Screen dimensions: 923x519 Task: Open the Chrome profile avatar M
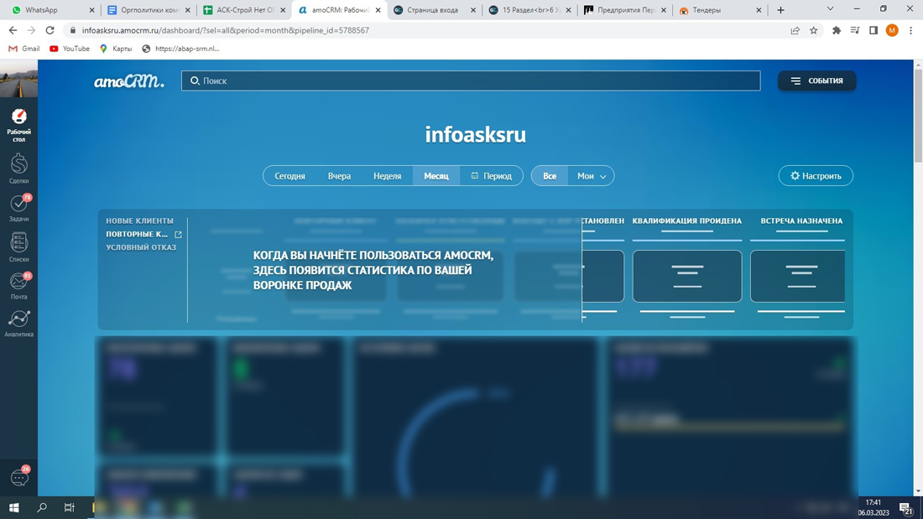coord(892,30)
